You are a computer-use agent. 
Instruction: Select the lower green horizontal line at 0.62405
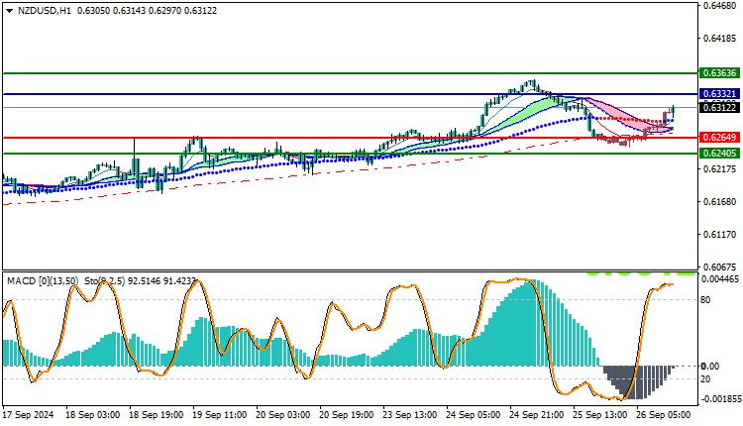coord(351,154)
